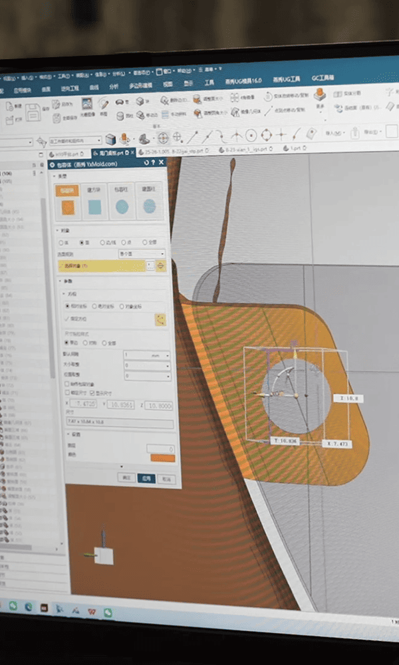Switch to the 1.prt document tab

(293, 148)
